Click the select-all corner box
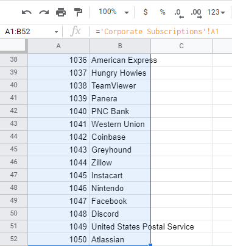This screenshot has width=232, height=246. coord(13,45)
